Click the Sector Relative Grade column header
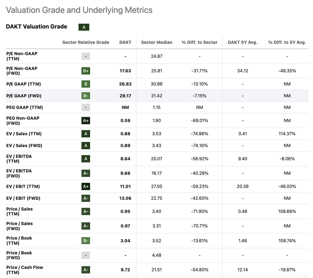Viewport: 313px width, 278px height. (x=86, y=42)
